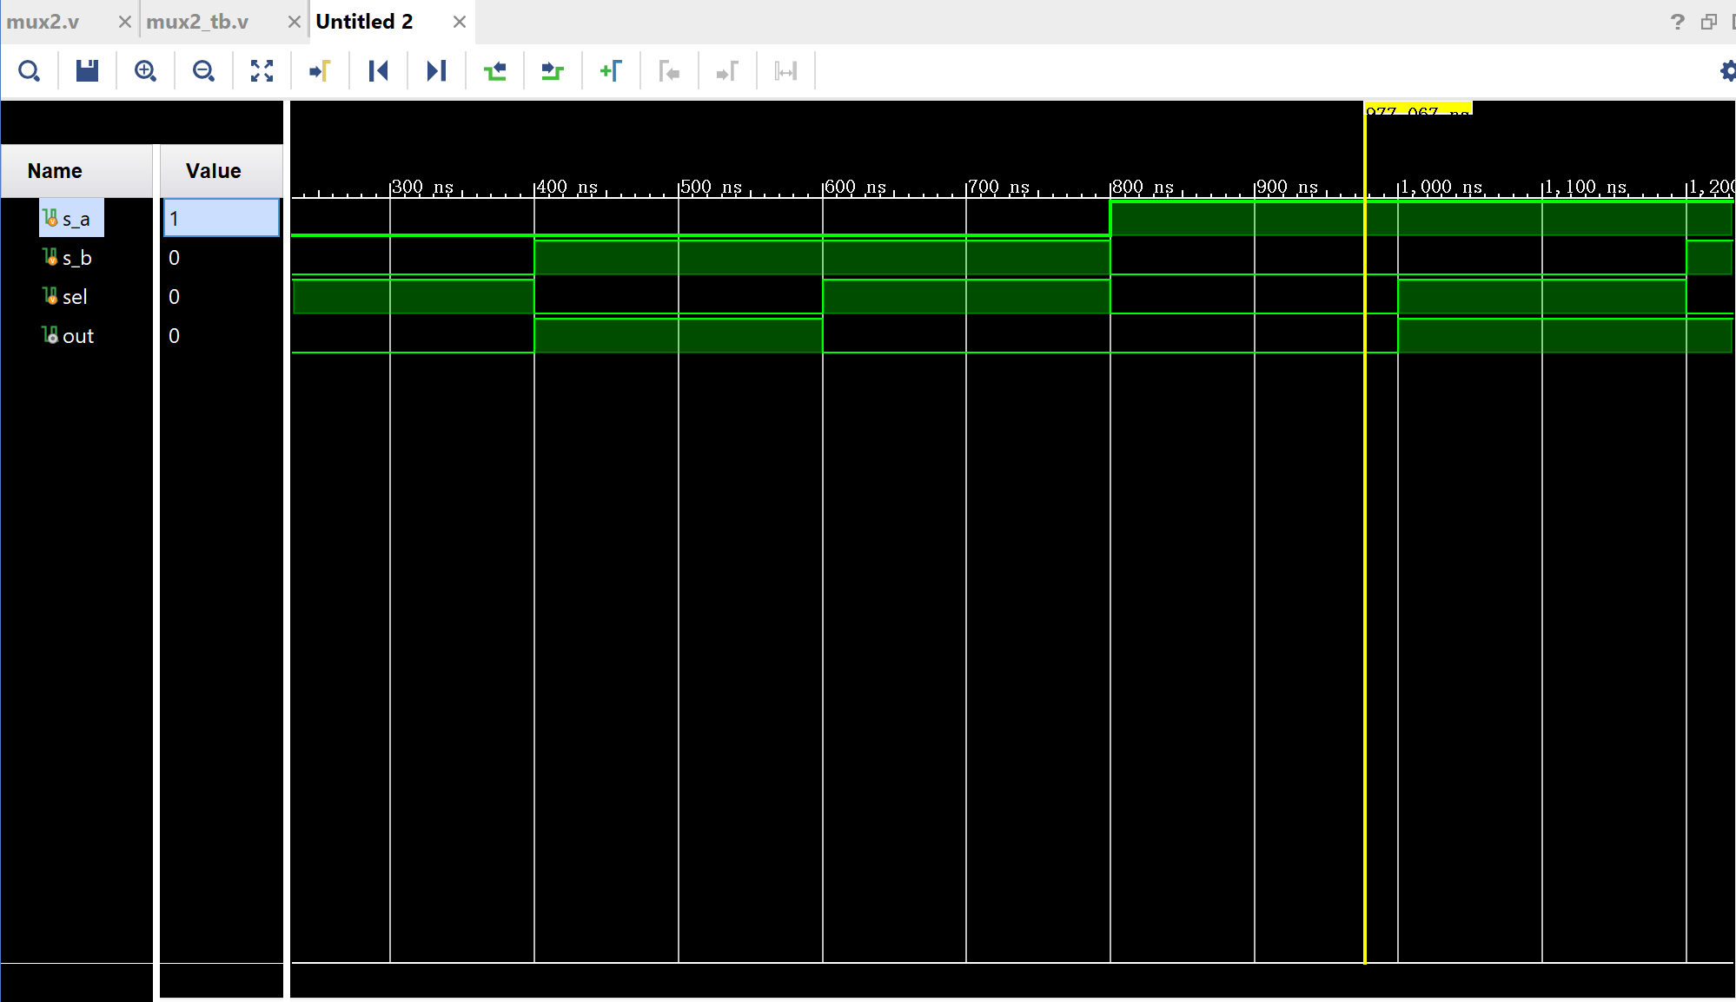Add a new marker
This screenshot has height=1002, width=1736.
611,71
